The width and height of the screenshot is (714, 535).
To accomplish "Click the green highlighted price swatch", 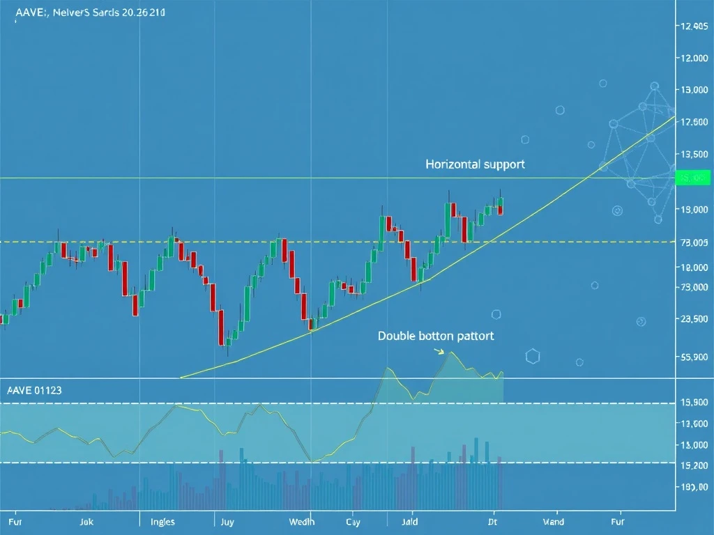I will [693, 178].
